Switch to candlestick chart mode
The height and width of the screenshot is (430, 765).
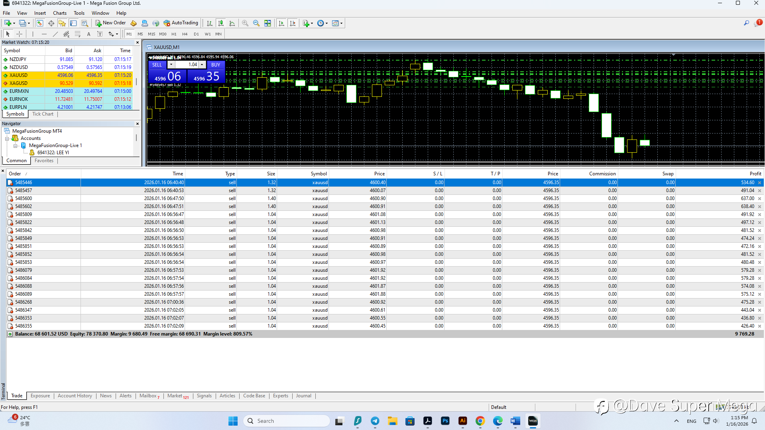point(221,23)
